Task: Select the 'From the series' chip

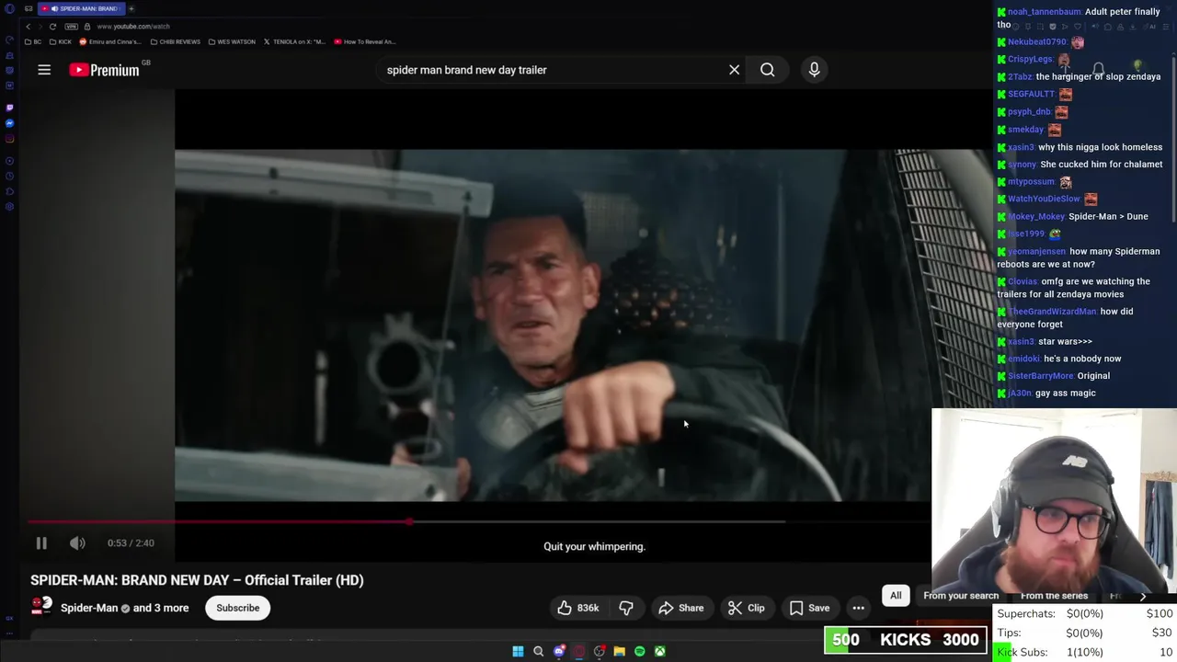Action: point(1054,596)
